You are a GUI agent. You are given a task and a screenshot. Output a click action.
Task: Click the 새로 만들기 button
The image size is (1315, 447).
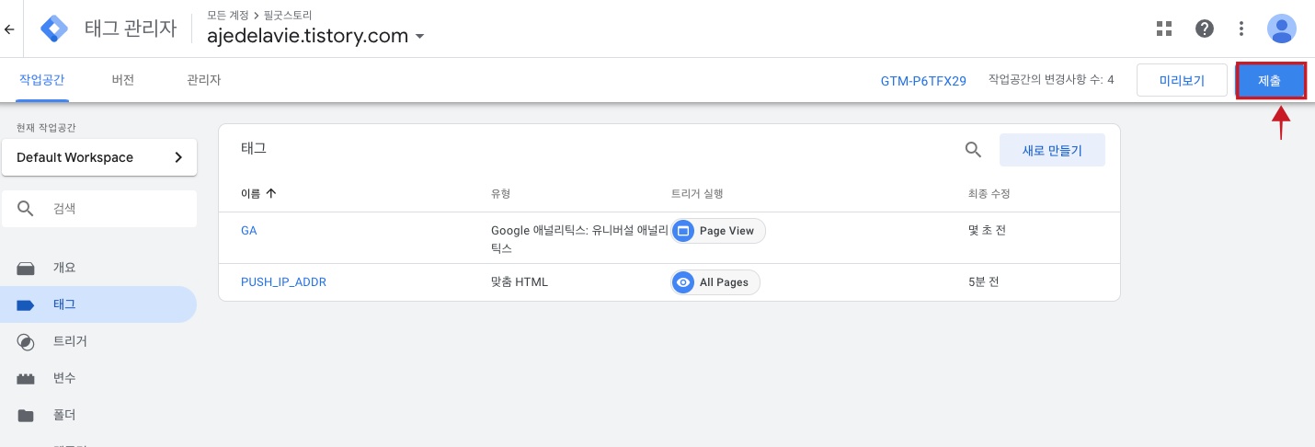click(x=1052, y=150)
